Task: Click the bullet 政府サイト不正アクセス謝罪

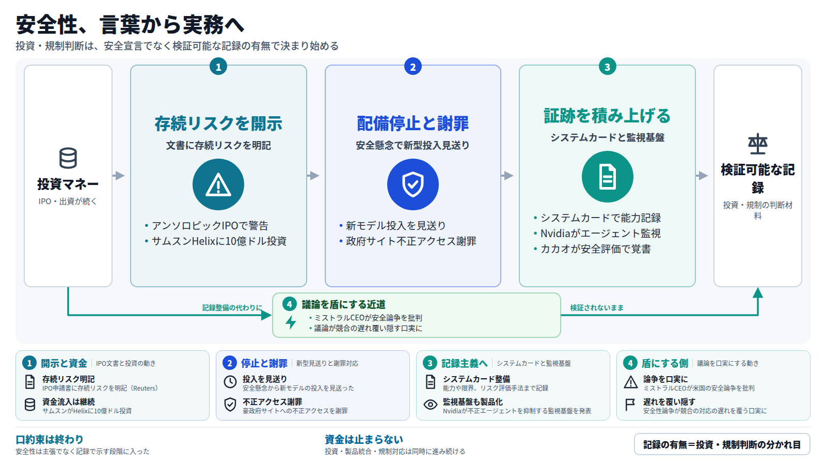Action: coord(411,241)
